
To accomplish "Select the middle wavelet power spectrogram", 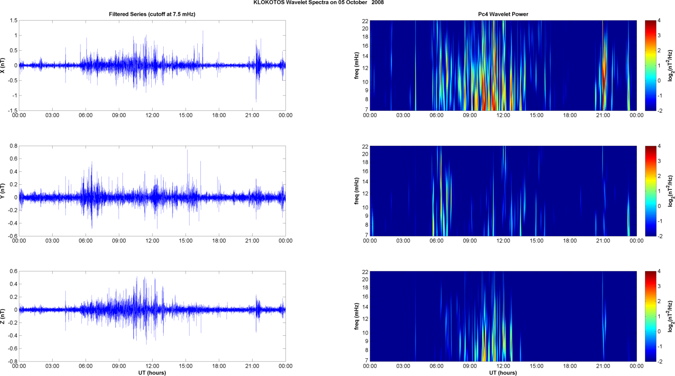I will coord(503,191).
